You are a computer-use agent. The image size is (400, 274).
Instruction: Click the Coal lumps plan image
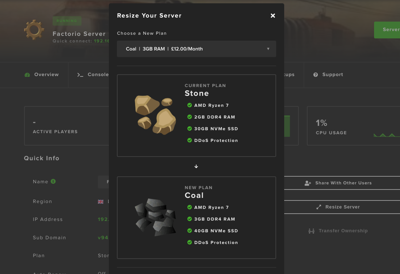tap(155, 217)
